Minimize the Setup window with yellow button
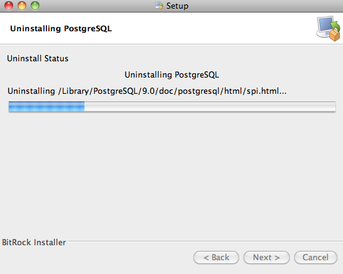 pos(22,6)
